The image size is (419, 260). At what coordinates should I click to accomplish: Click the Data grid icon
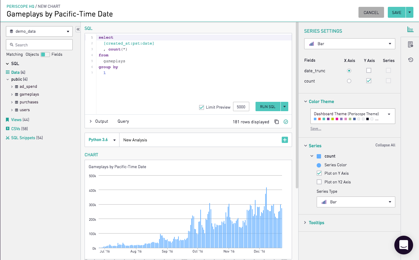8,72
